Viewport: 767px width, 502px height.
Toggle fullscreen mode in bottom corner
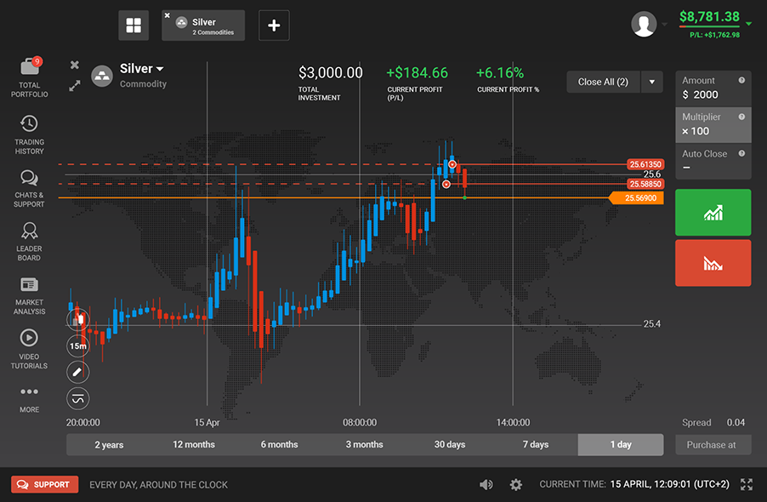click(x=747, y=484)
